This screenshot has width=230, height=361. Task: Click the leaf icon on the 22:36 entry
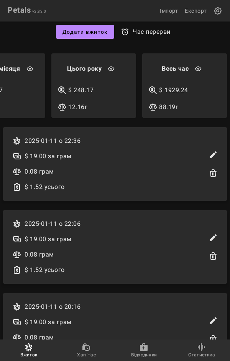pyautogui.click(x=17, y=141)
